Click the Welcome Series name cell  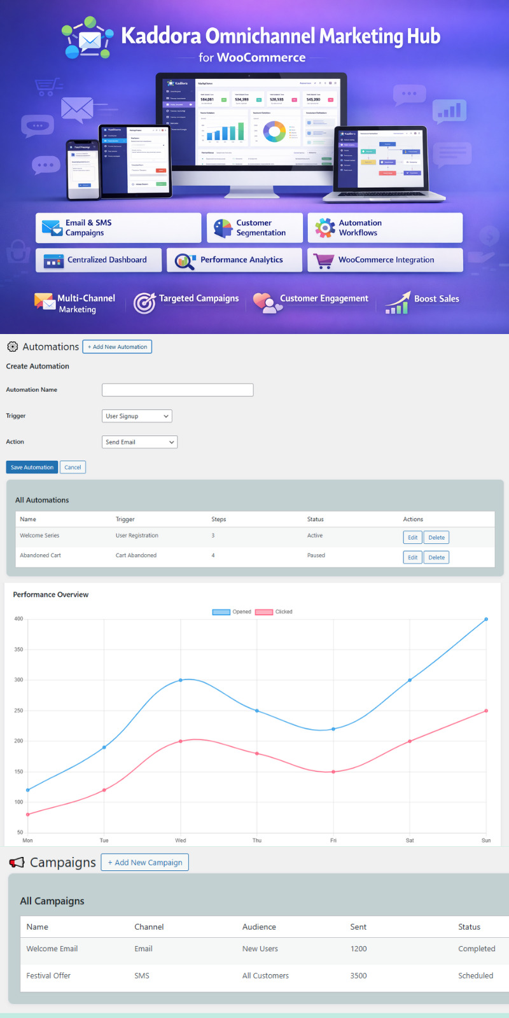pyautogui.click(x=39, y=536)
